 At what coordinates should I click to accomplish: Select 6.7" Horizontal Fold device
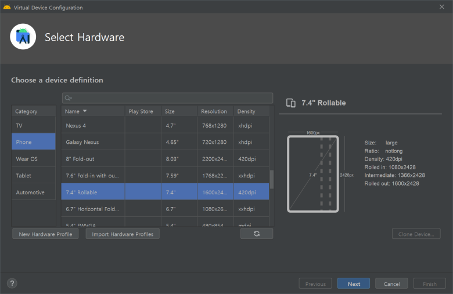click(x=166, y=209)
